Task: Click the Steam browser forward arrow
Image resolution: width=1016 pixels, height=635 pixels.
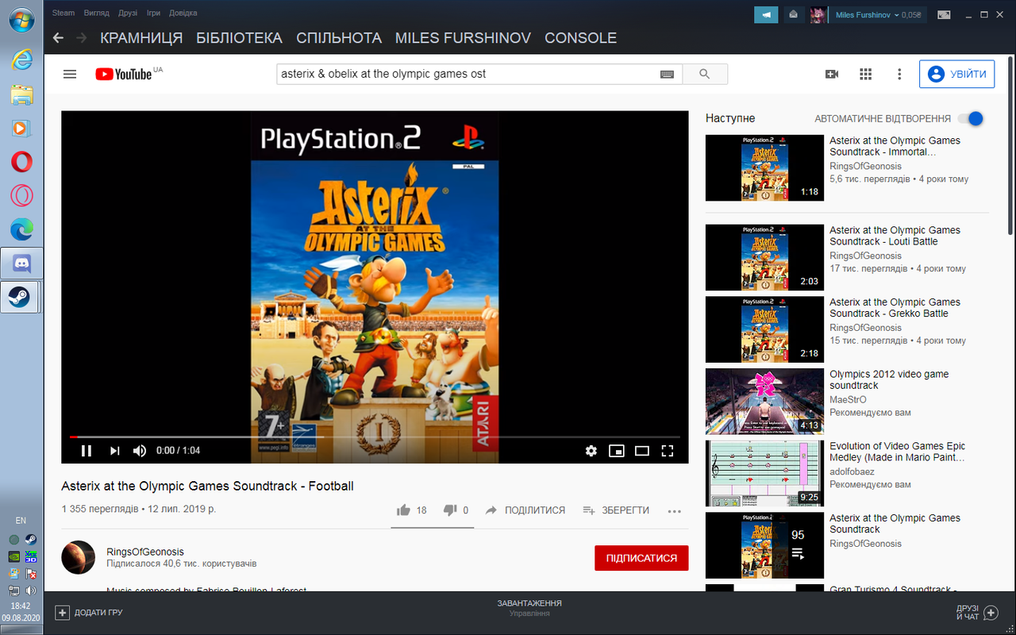Action: 81,38
